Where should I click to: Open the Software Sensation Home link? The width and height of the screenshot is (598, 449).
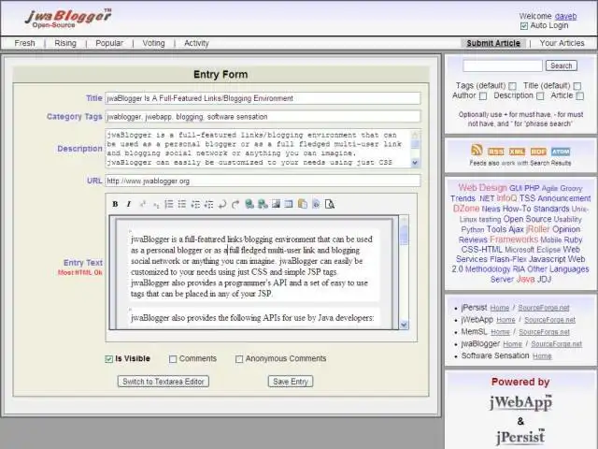coord(542,355)
